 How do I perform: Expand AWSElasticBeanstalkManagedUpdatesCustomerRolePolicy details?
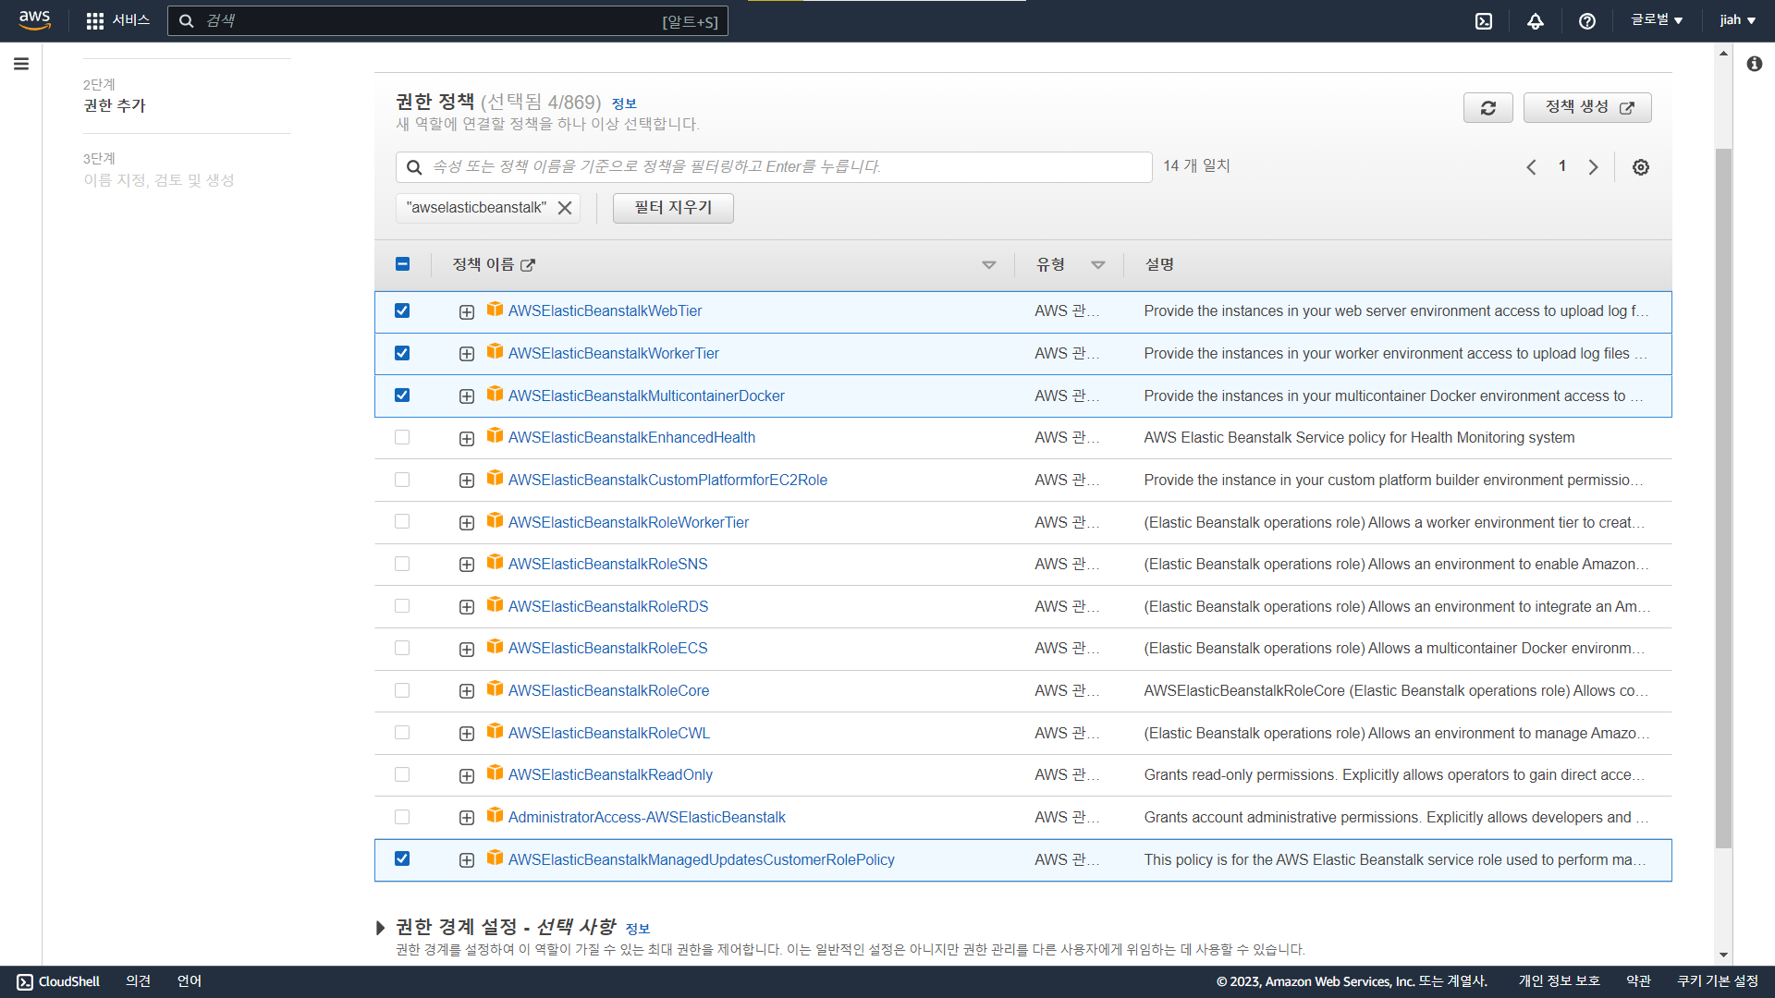(467, 860)
